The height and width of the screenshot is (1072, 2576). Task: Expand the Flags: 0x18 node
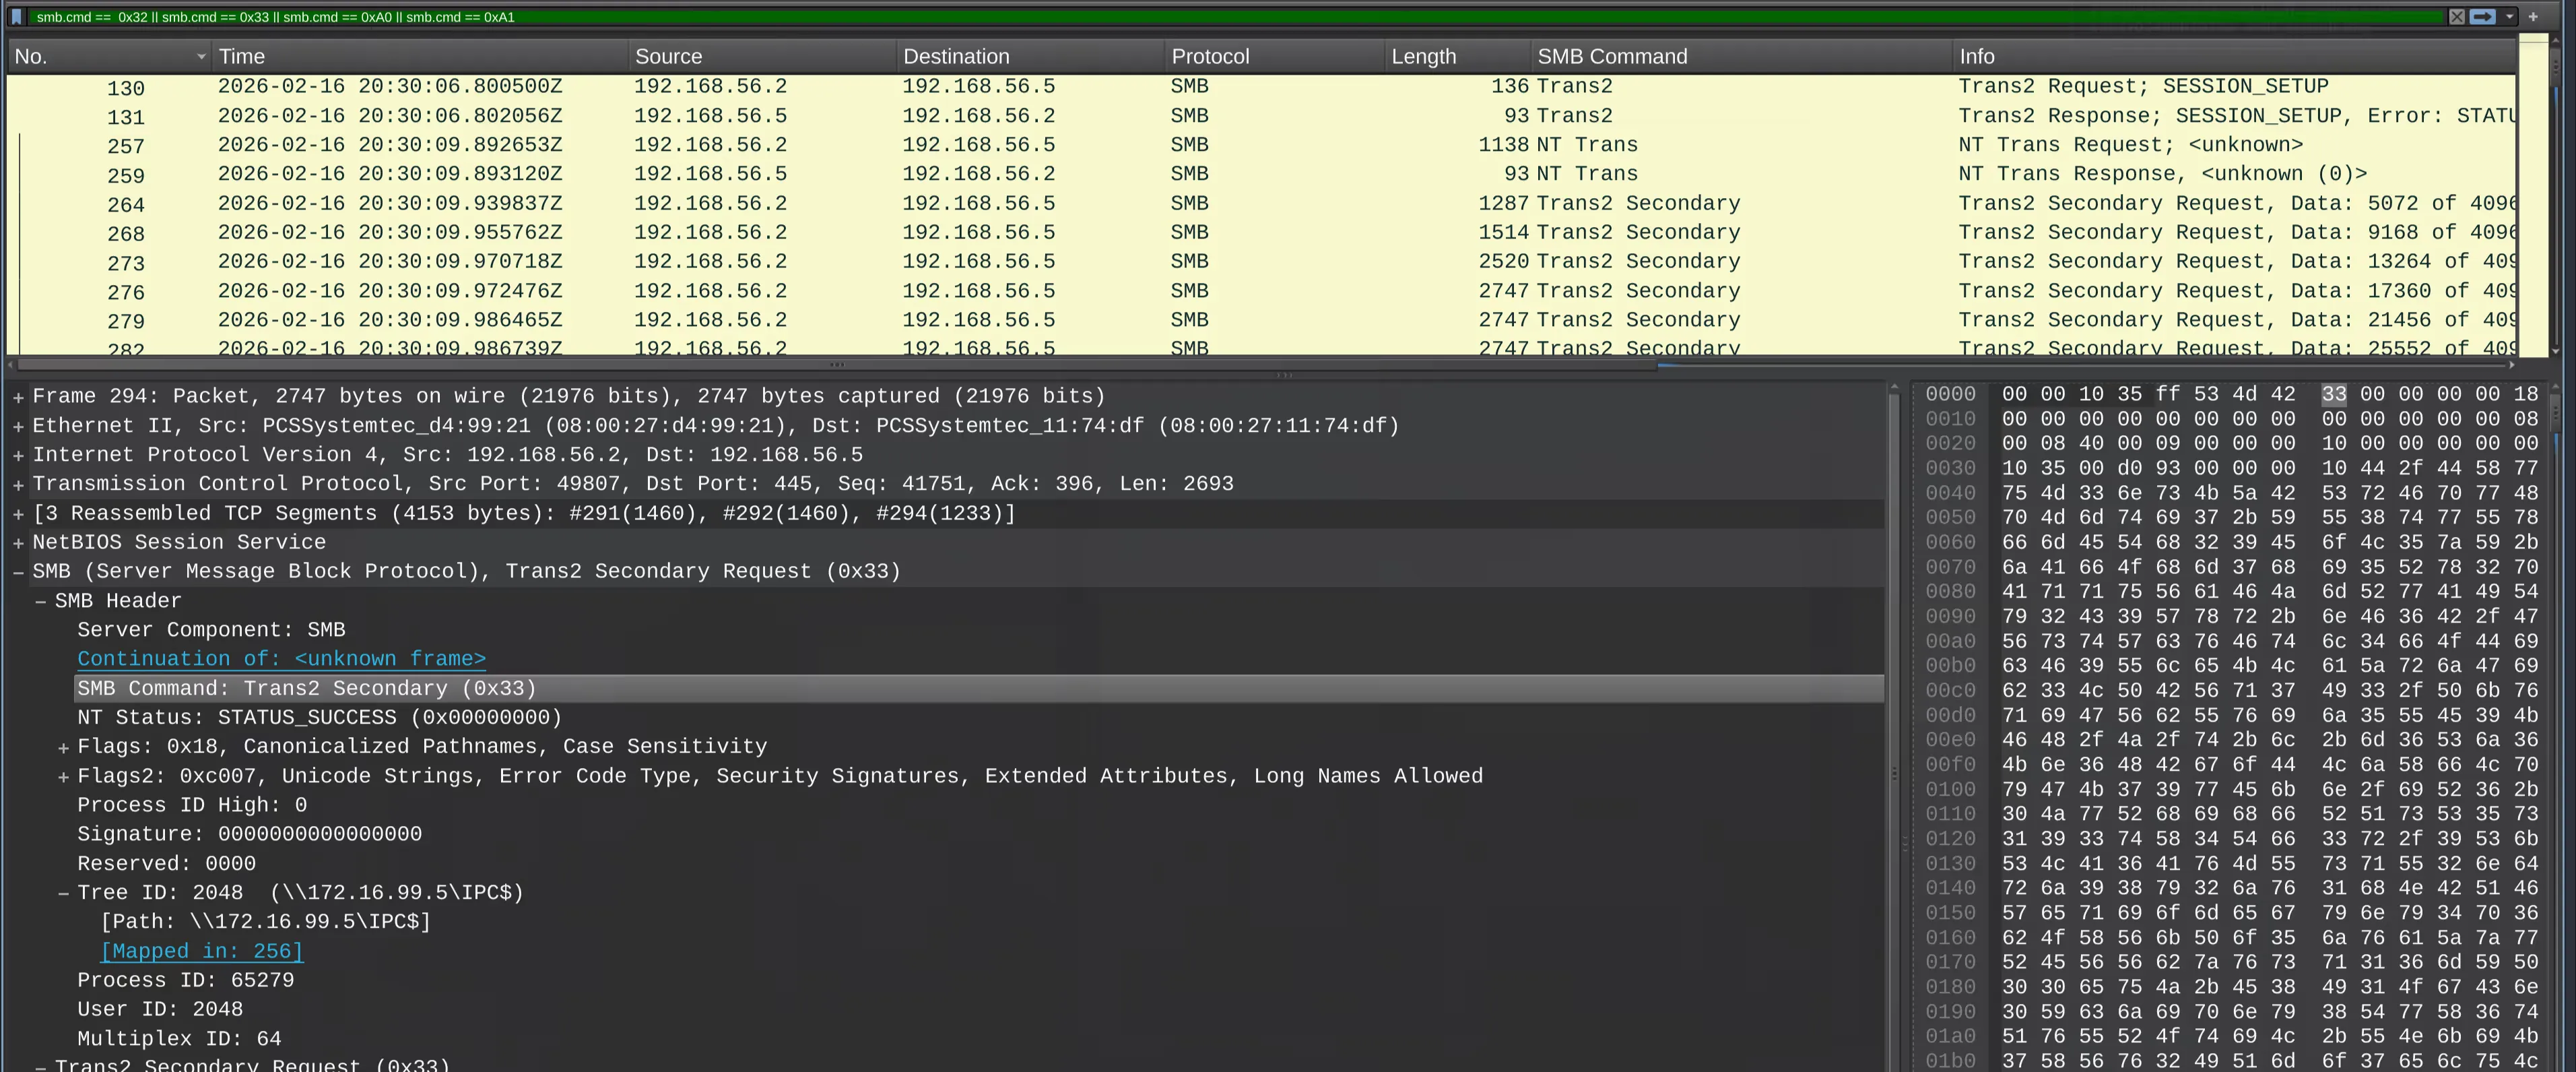pyautogui.click(x=64, y=746)
